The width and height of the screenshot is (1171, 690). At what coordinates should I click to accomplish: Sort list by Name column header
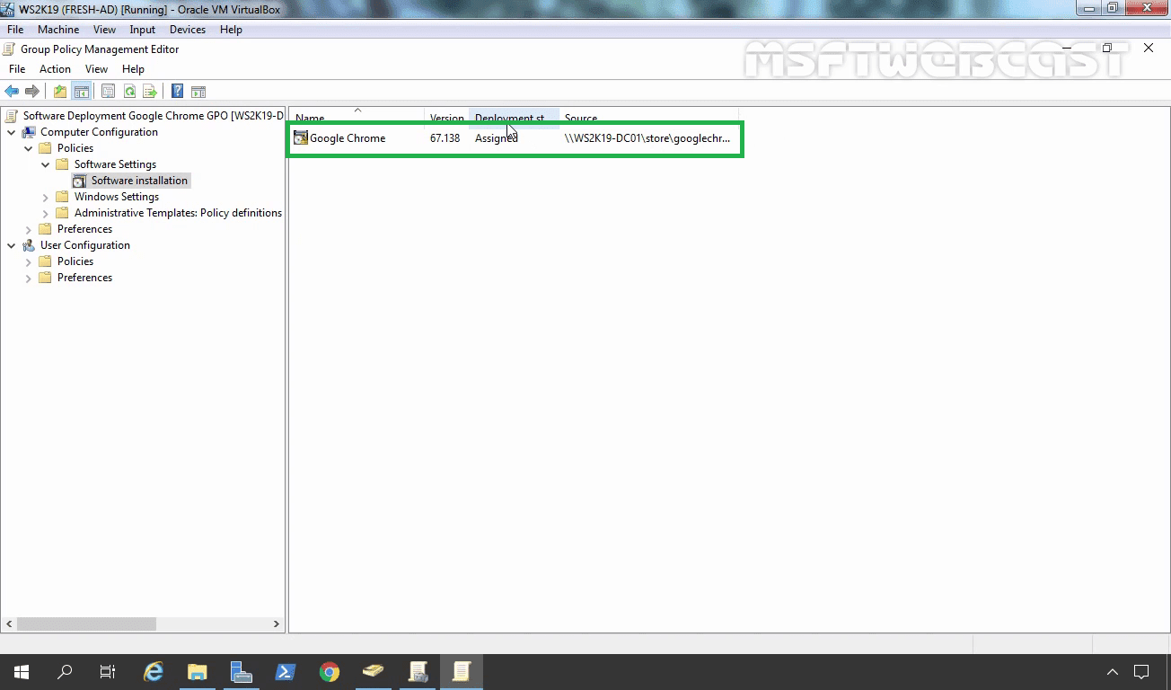click(357, 118)
